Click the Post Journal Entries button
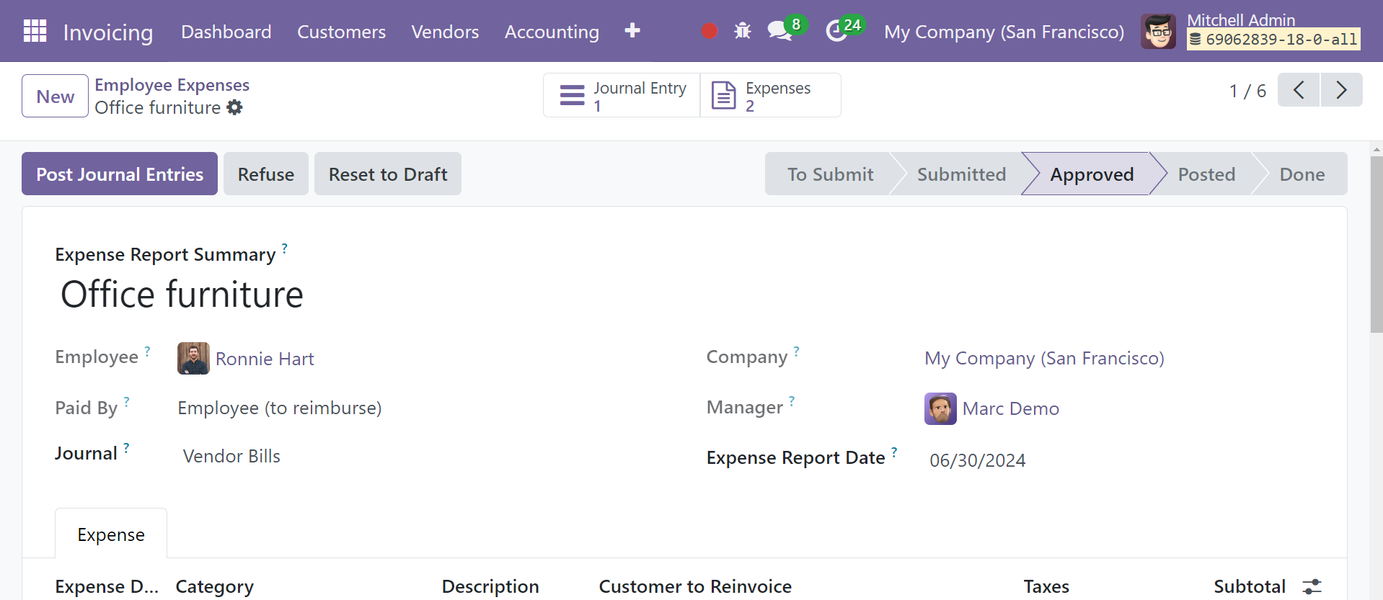 pyautogui.click(x=120, y=174)
